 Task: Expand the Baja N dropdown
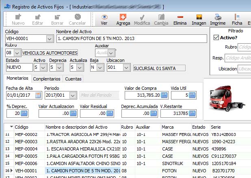tap(100, 68)
